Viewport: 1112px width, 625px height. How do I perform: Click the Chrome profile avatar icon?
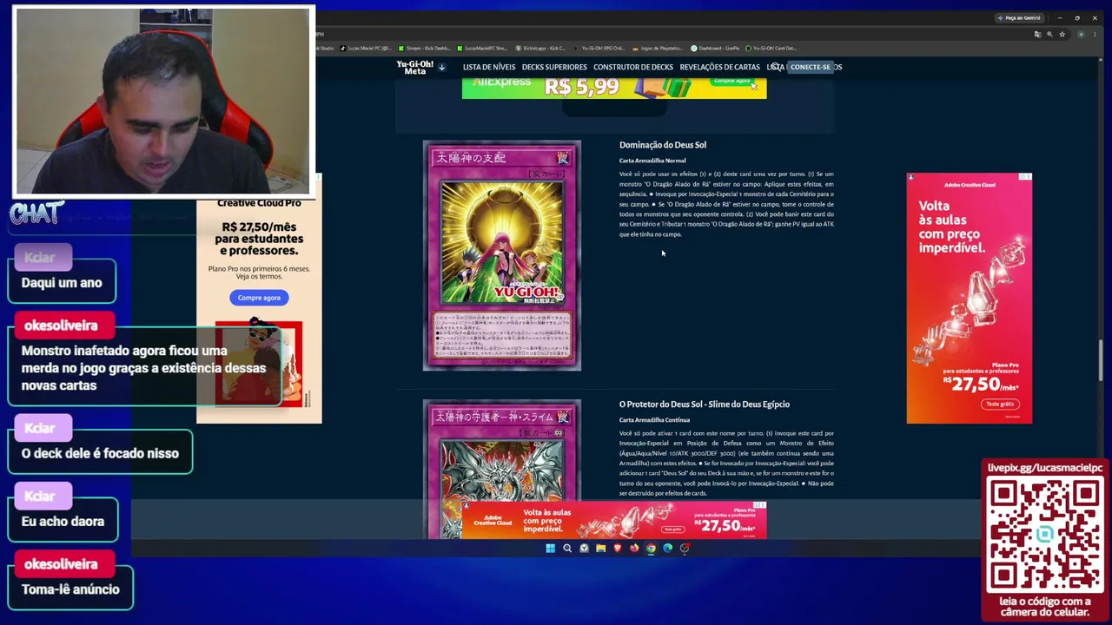pyautogui.click(x=1081, y=35)
